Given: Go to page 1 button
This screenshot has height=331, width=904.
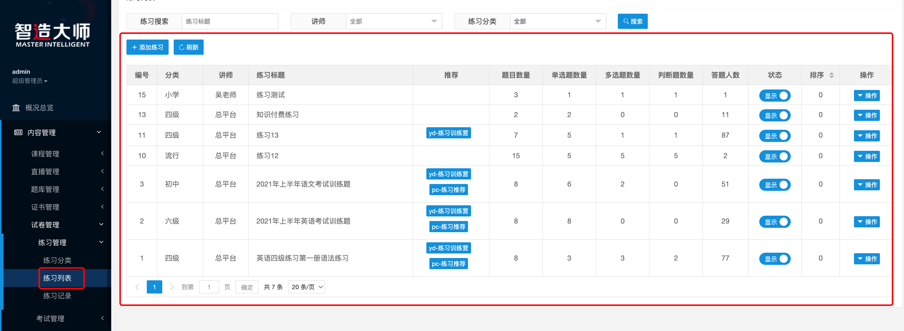Looking at the screenshot, I should tap(154, 287).
